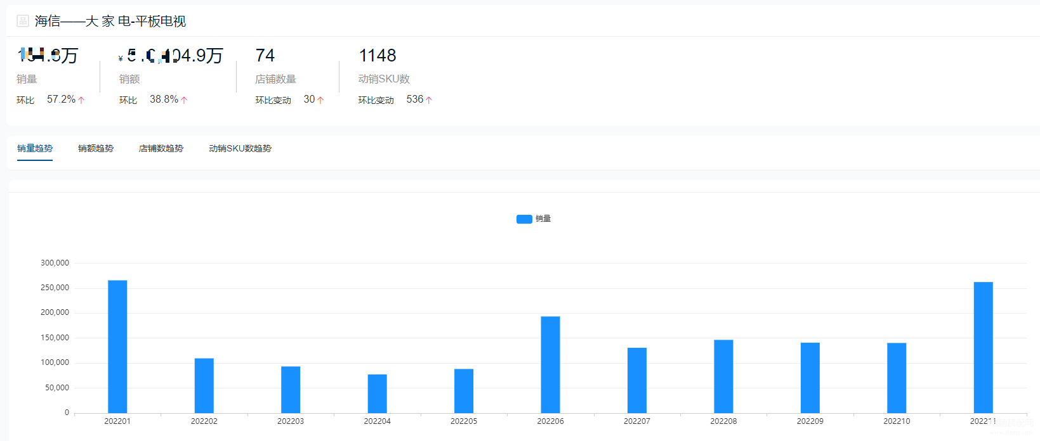The width and height of the screenshot is (1040, 441).
Task: Click the up arrow next to 57.2%
Action: (81, 100)
